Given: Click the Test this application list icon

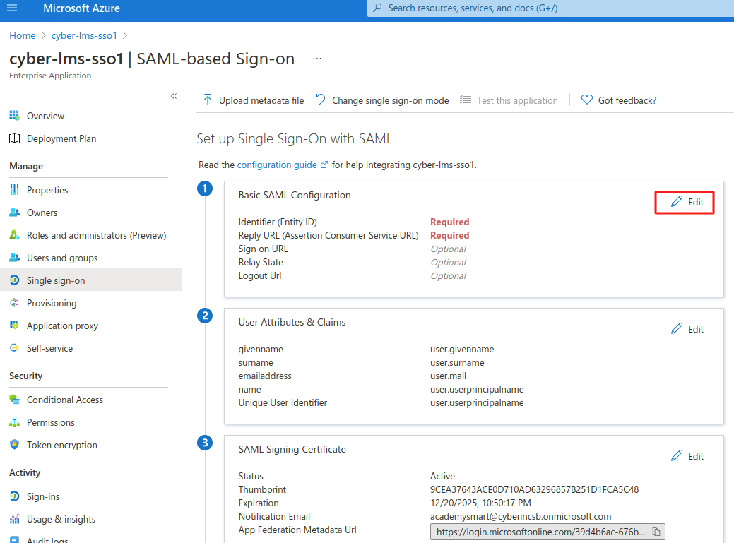Looking at the screenshot, I should (466, 100).
